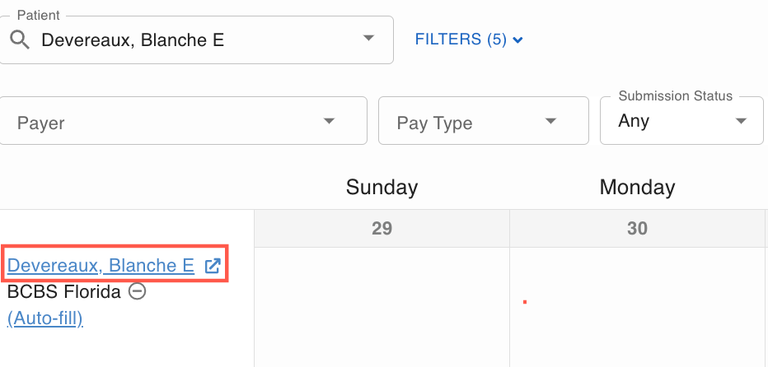
Task: Click the FILTERS (5) text
Action: (461, 39)
